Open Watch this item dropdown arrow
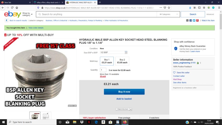Viewport: 222px width, 125px height. (x=131, y=109)
